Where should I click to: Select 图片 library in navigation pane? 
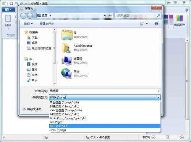tap(32, 69)
